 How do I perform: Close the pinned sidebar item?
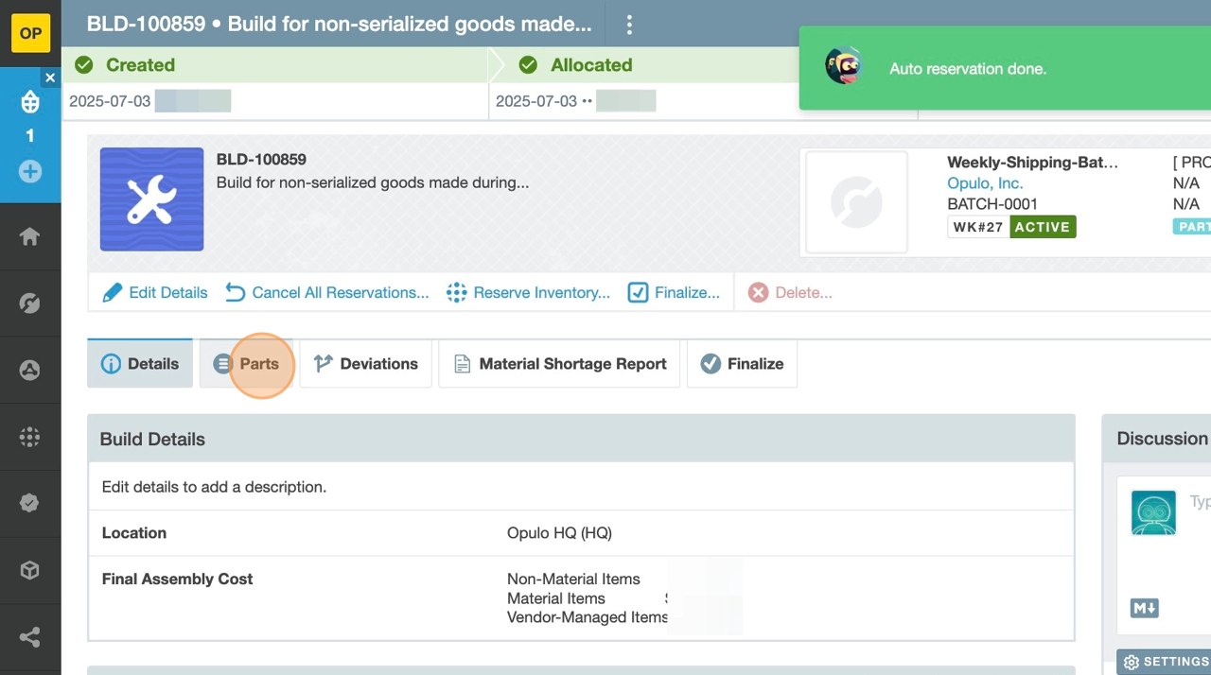tap(51, 78)
